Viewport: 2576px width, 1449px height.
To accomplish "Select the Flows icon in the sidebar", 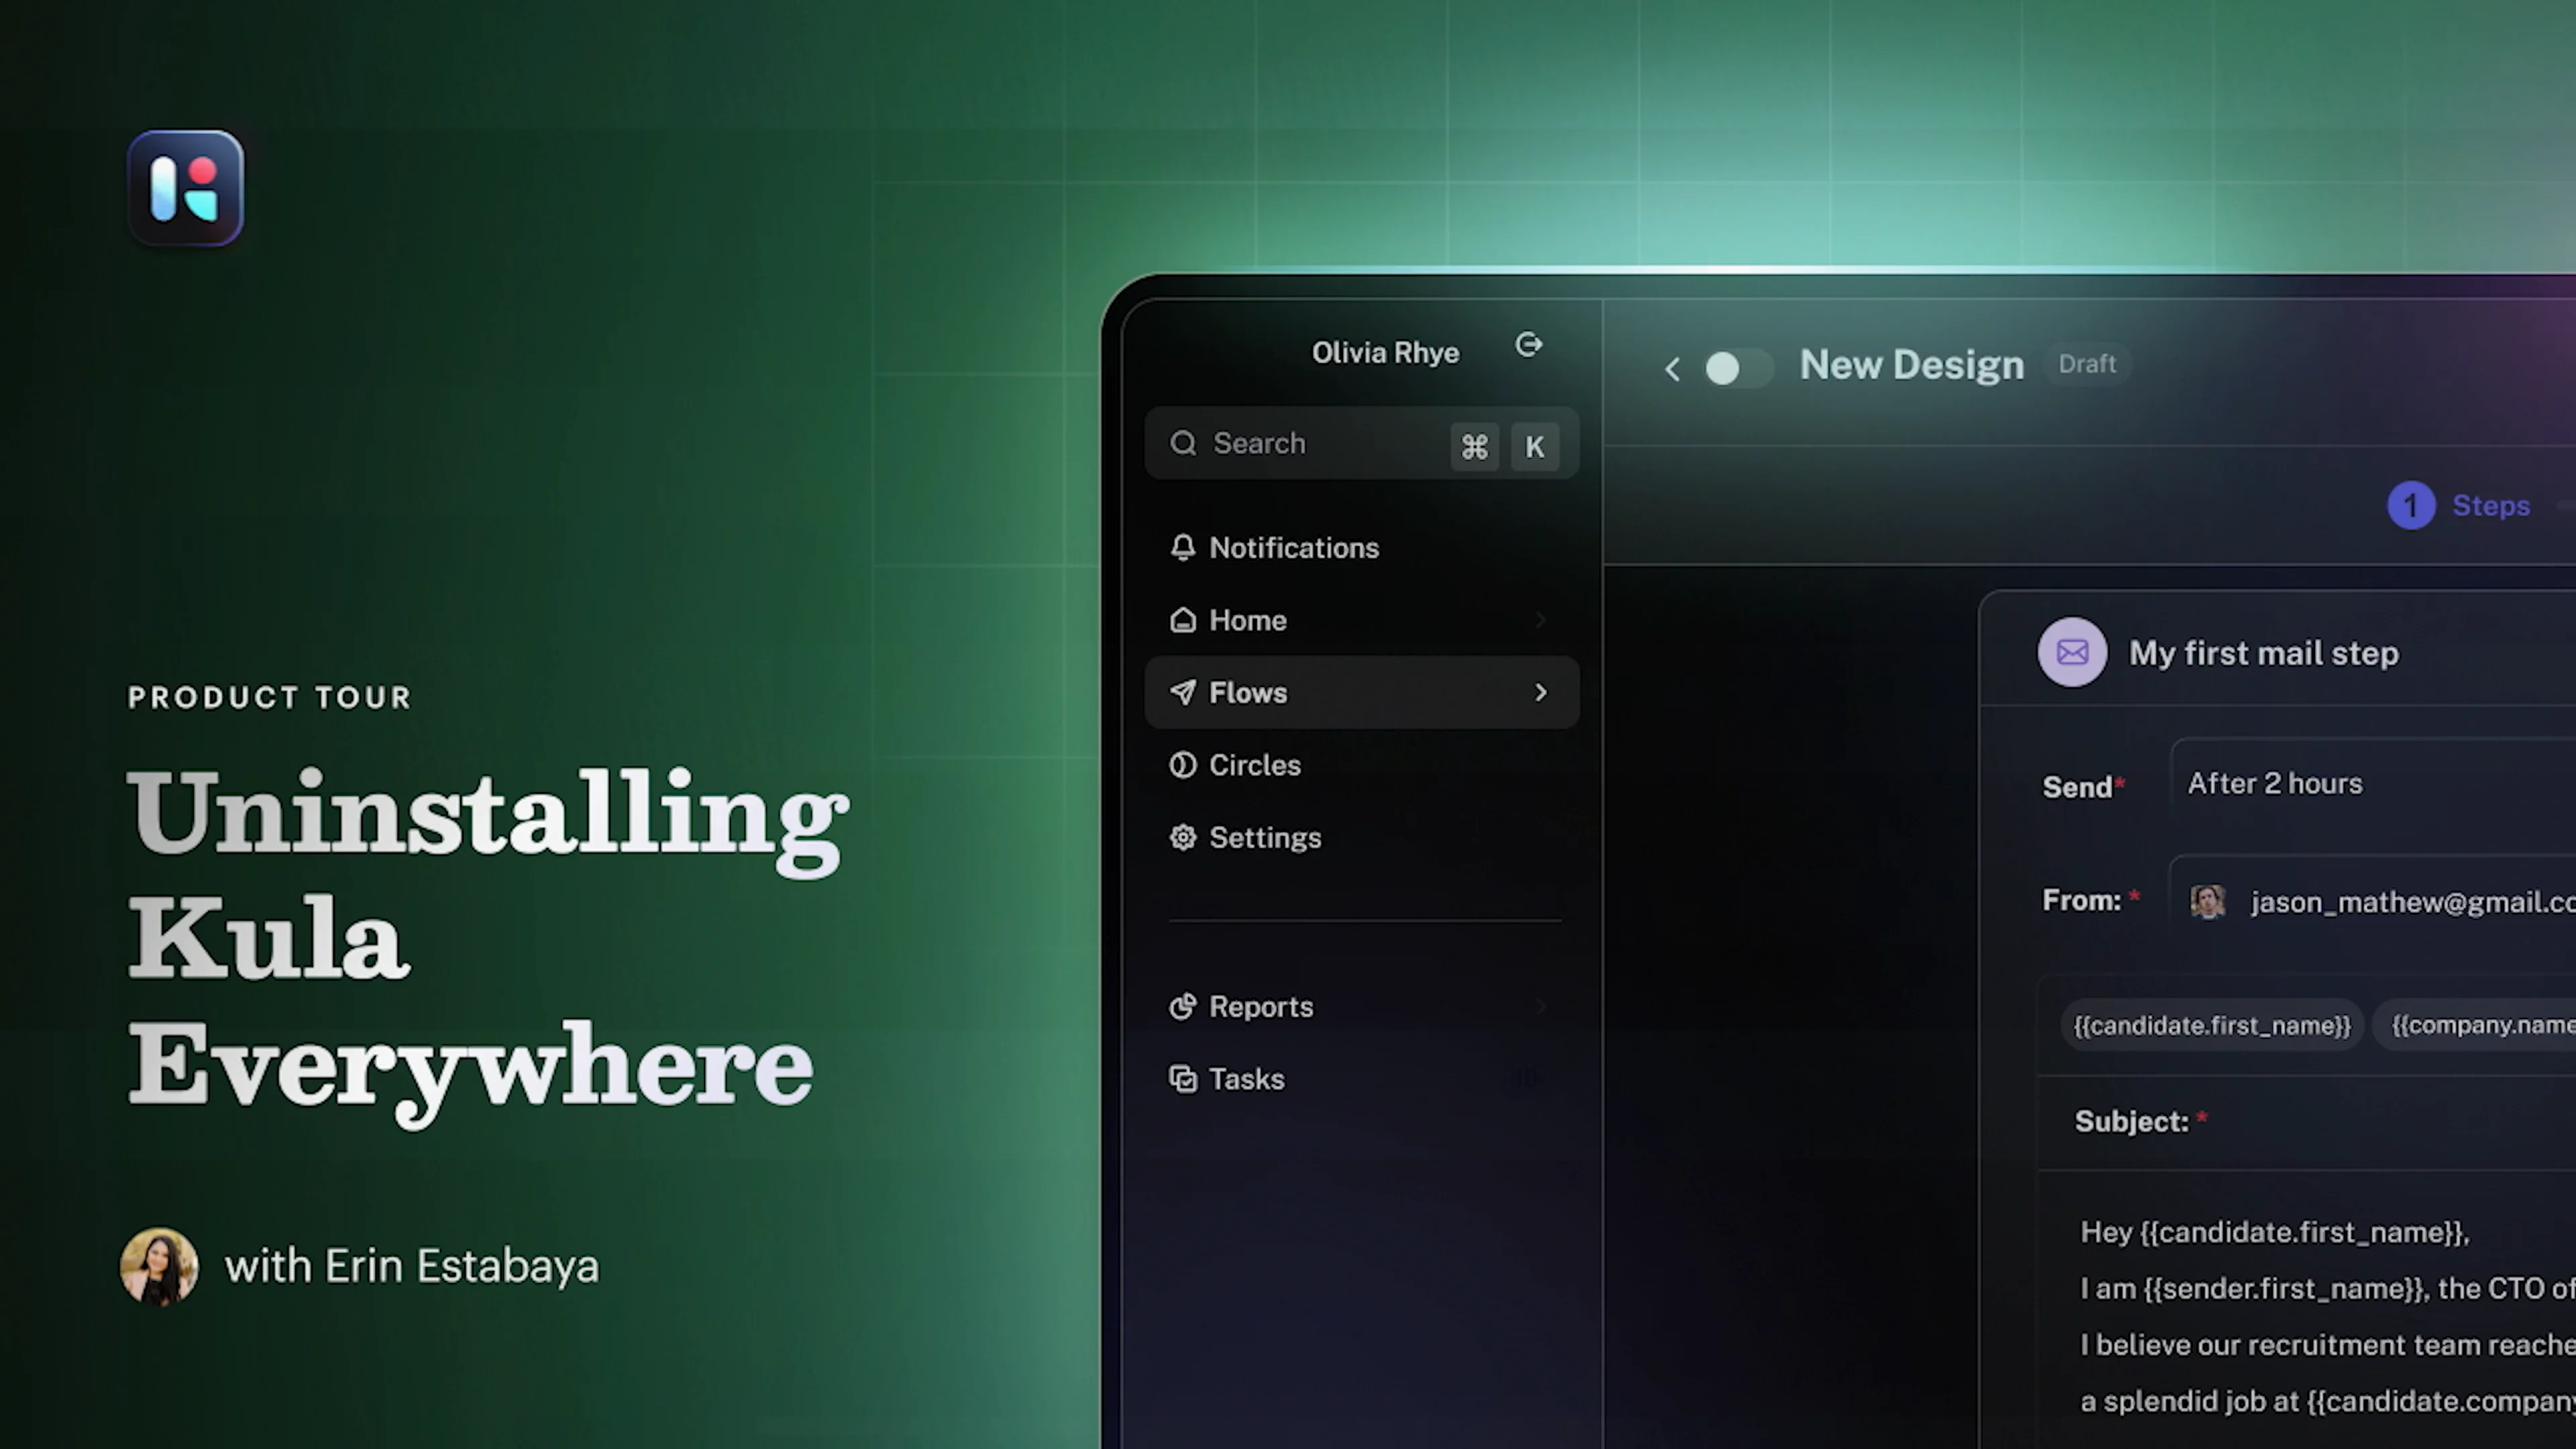I will (1184, 692).
